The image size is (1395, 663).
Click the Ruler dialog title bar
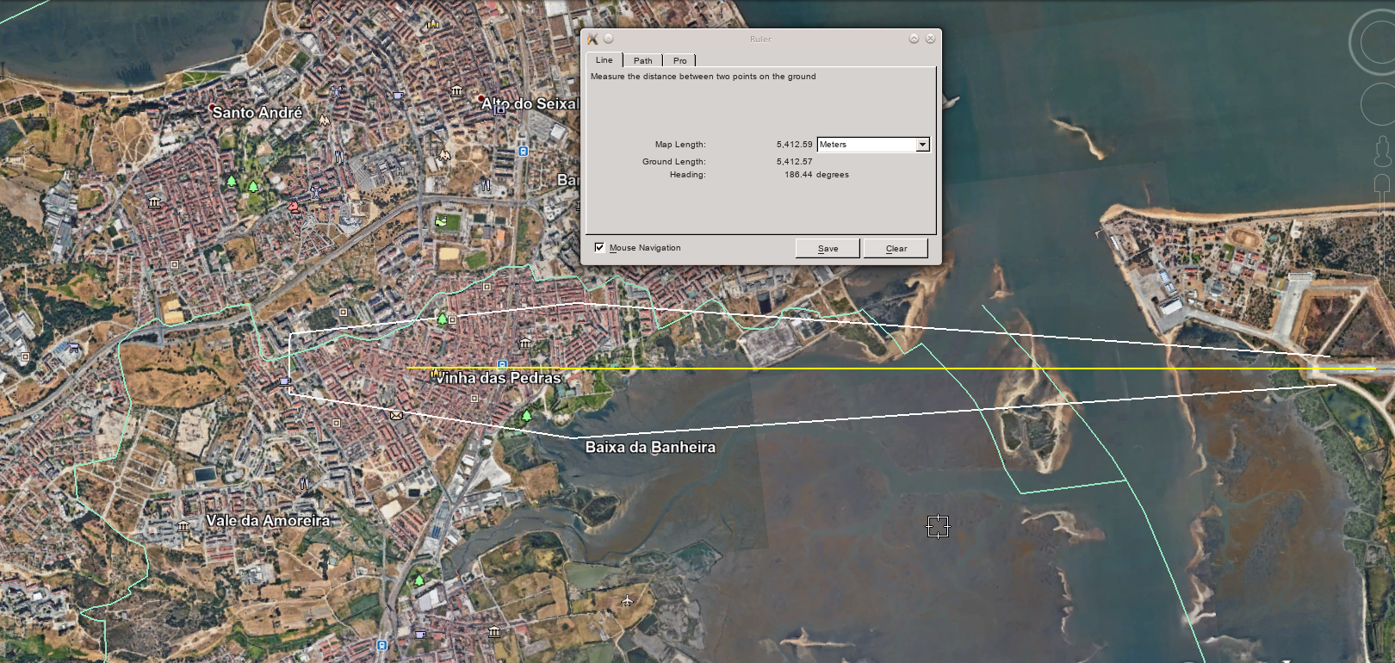pyautogui.click(x=760, y=39)
